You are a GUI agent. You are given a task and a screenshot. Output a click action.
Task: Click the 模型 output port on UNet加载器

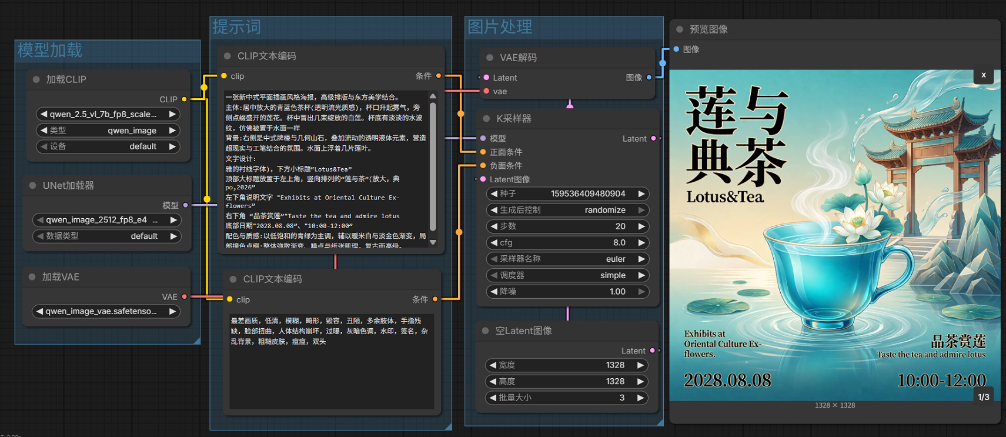(186, 205)
